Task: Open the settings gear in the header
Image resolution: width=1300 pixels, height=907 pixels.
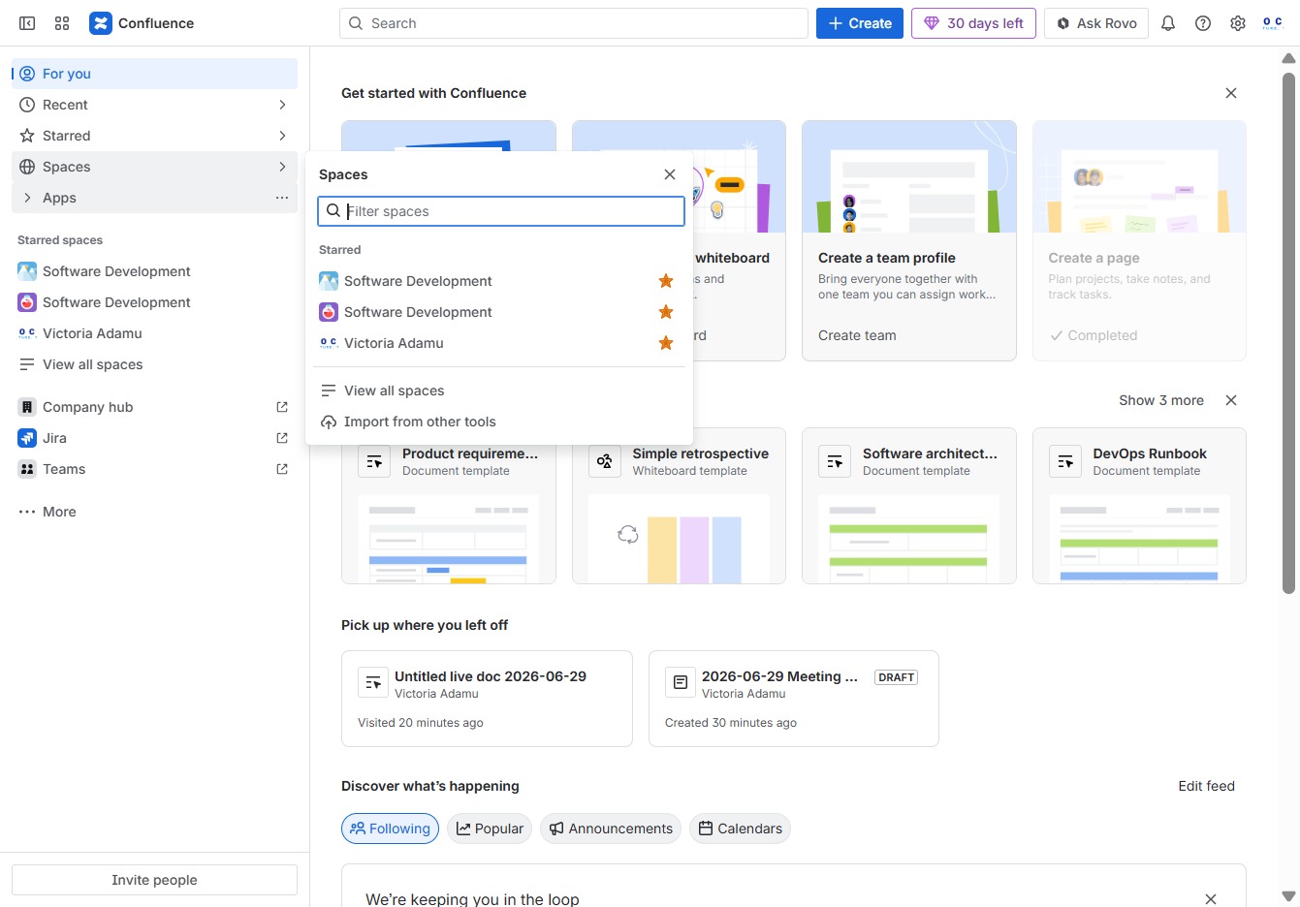Action: (1238, 23)
